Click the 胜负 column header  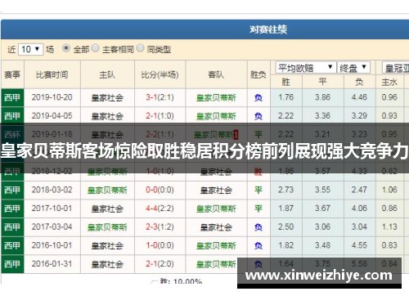tap(258, 74)
